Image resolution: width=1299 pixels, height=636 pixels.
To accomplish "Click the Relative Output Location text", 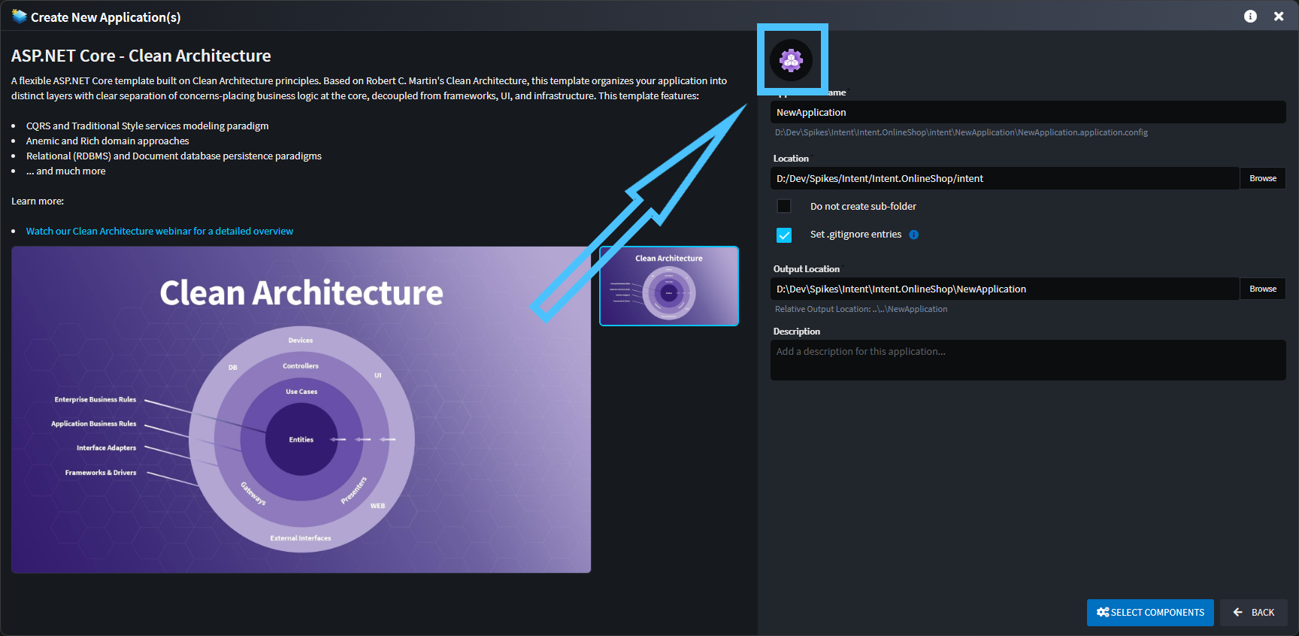I will pyautogui.click(x=861, y=309).
